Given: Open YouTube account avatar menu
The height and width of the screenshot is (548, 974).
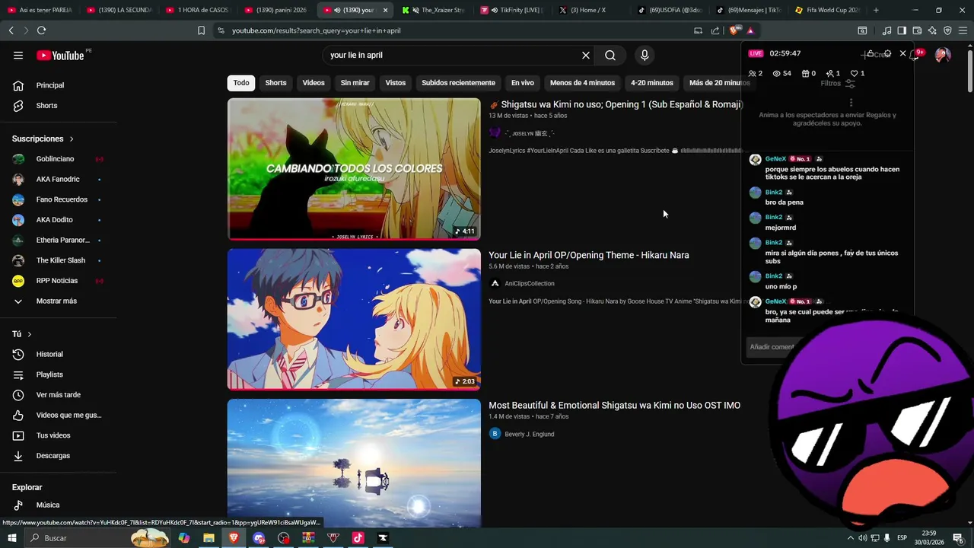Looking at the screenshot, I should coord(942,55).
